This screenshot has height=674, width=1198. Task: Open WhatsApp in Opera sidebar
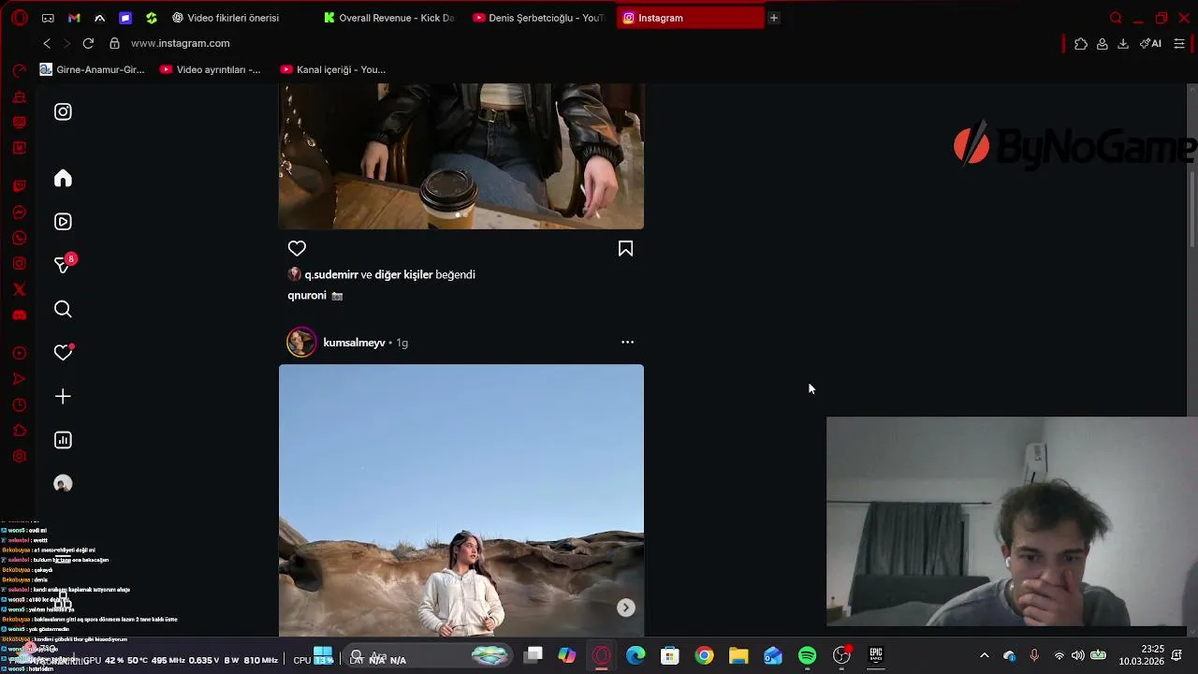(x=19, y=238)
